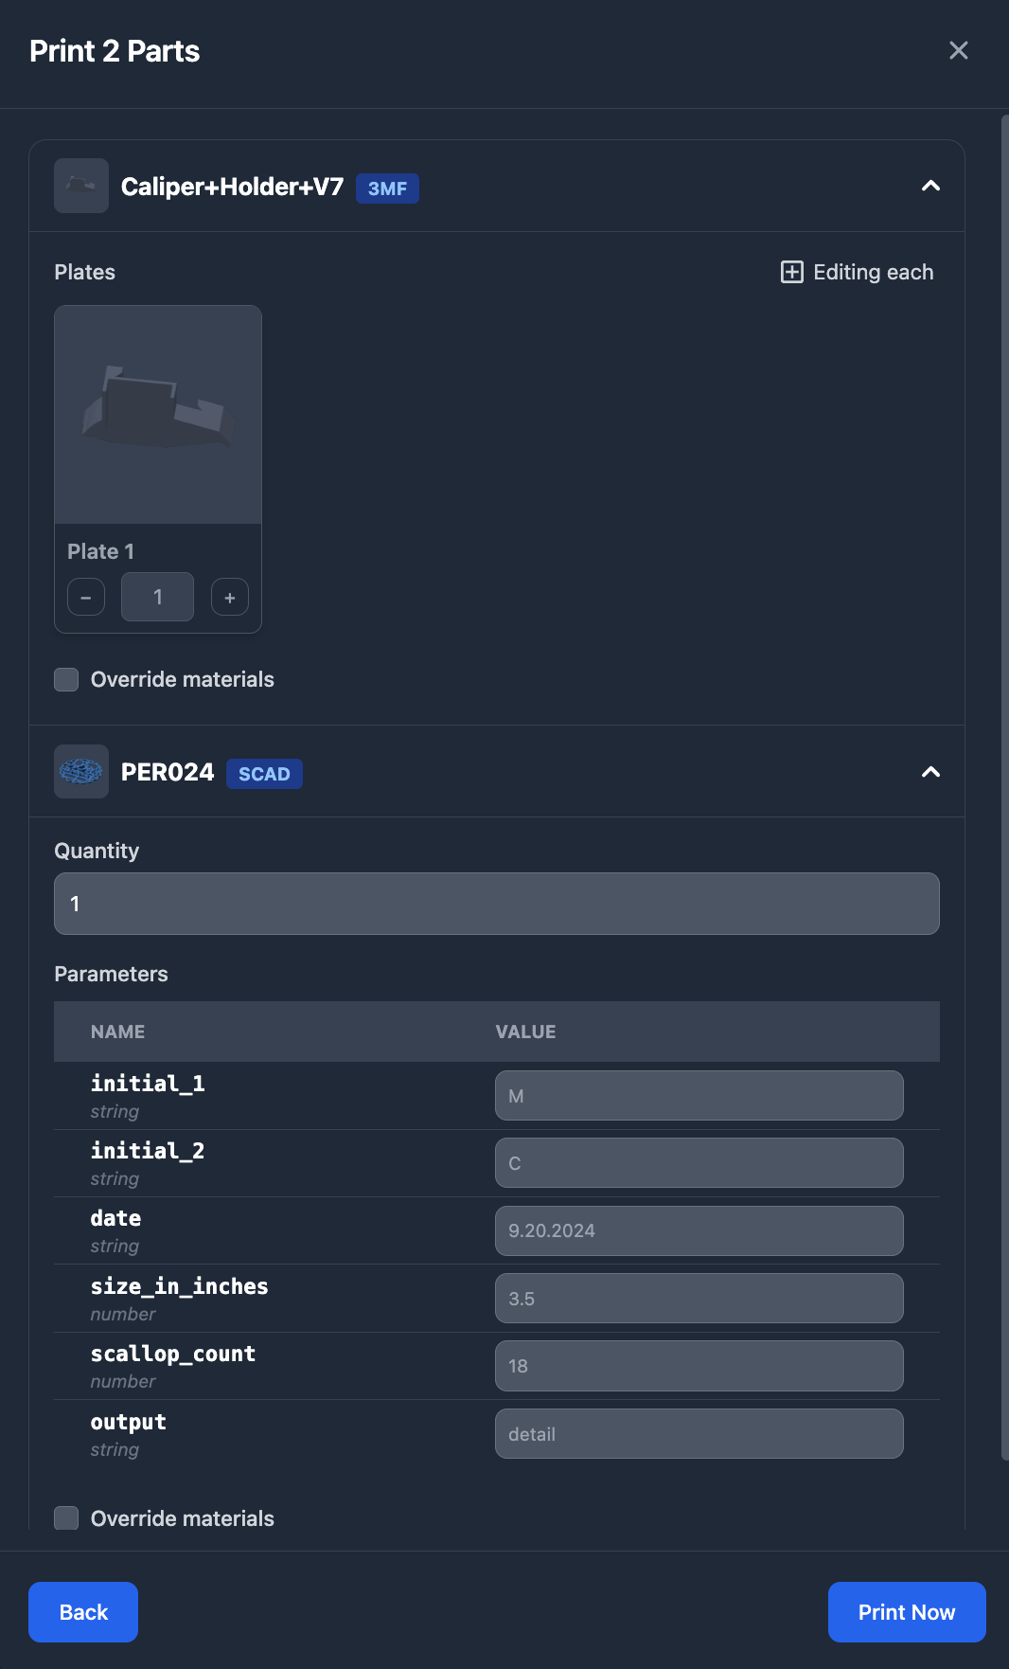This screenshot has width=1009, height=1669.
Task: Close the Print 2 Parts dialog
Action: pyautogui.click(x=958, y=51)
